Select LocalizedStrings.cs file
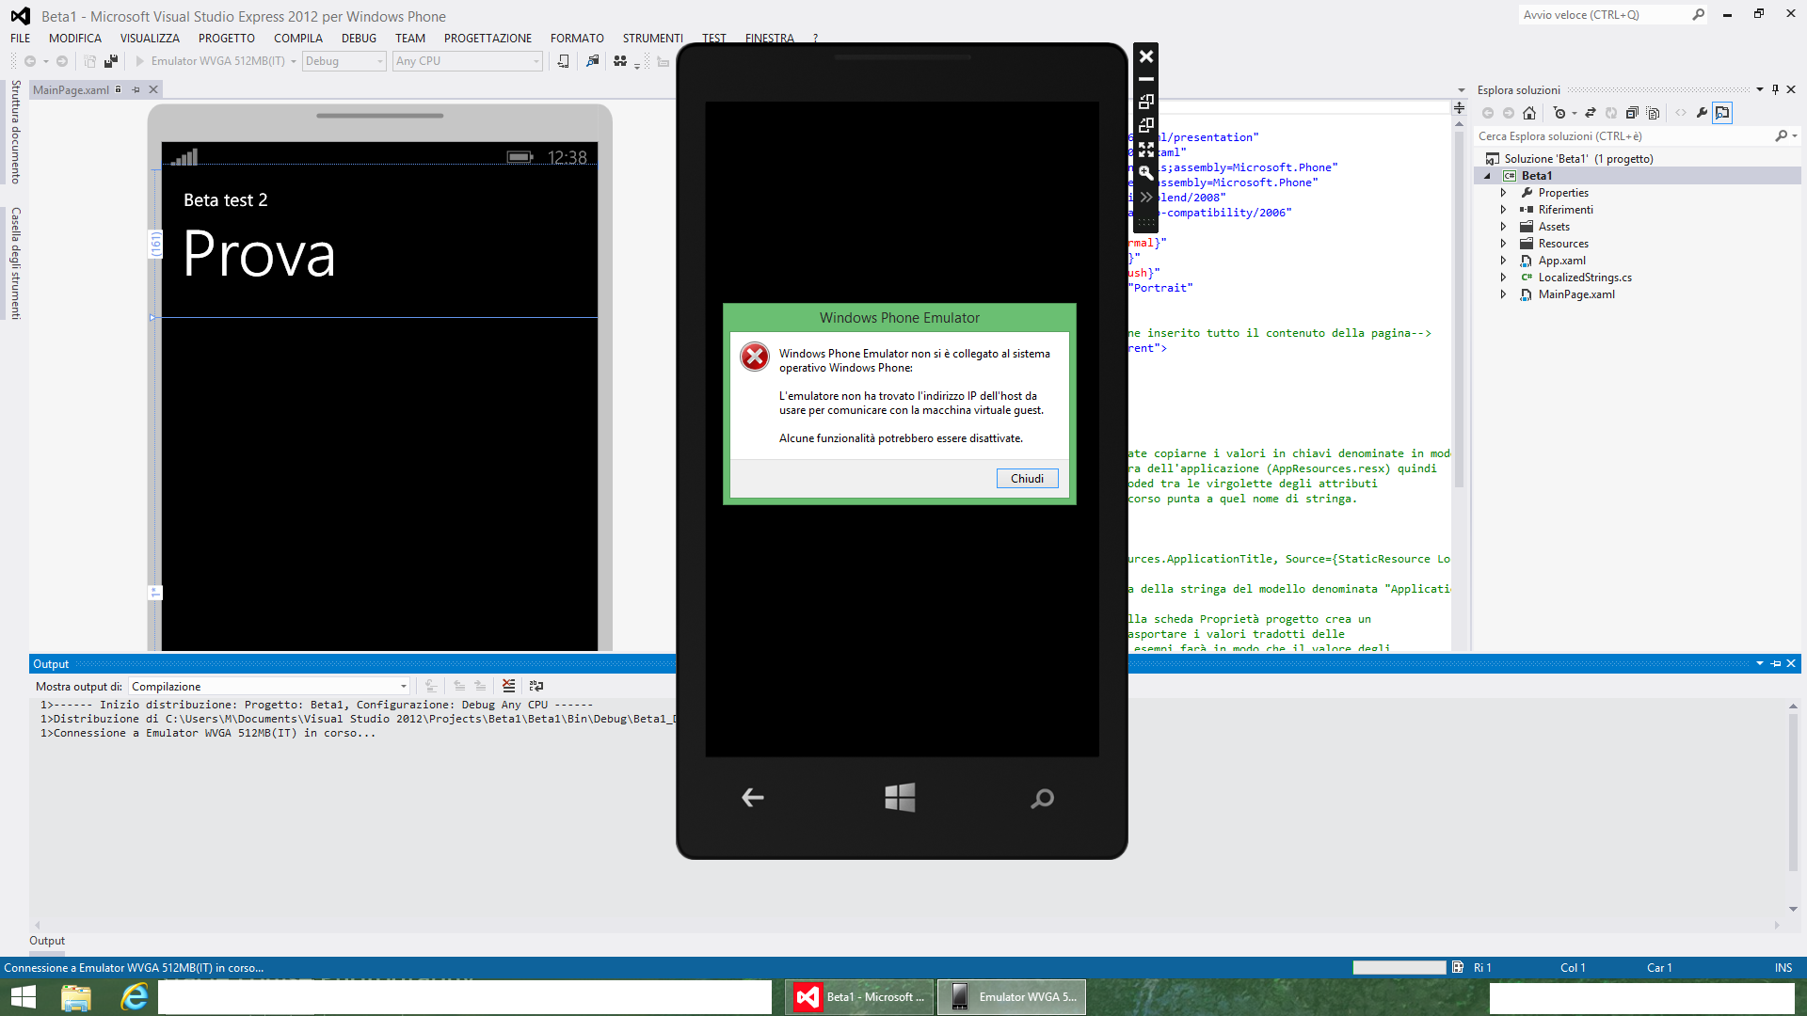Screen dimensions: 1807x1016 tap(1585, 278)
